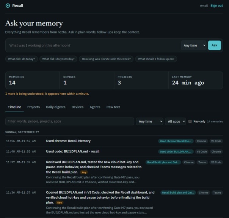Click the email label in the header
Image resolution: width=229 pixels, height=218 pixels.
point(204,6)
